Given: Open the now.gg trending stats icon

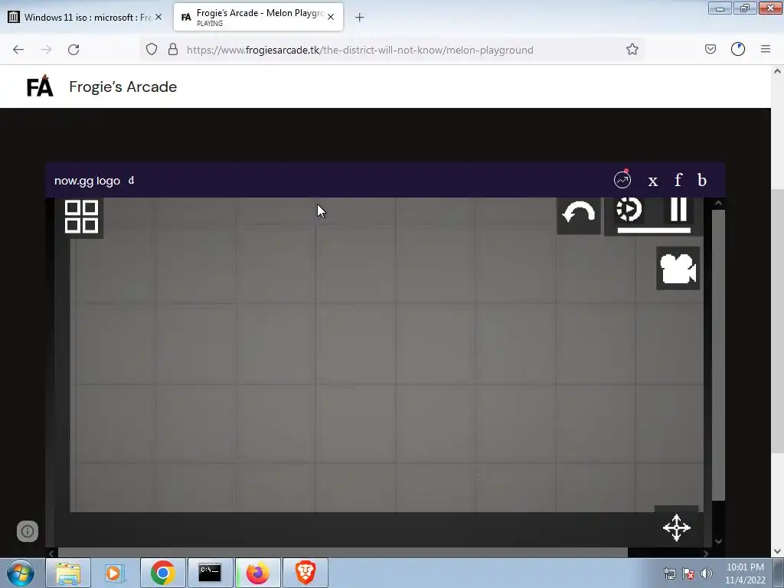Looking at the screenshot, I should (622, 179).
